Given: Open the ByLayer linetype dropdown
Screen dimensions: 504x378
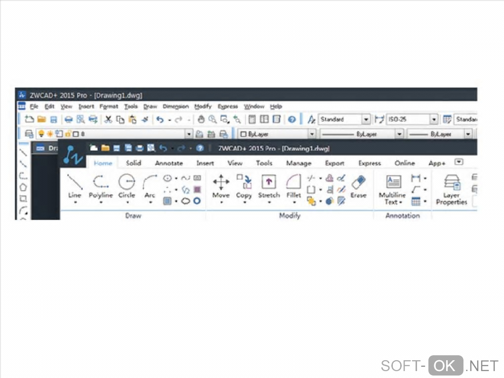Looking at the screenshot, I should (x=399, y=134).
